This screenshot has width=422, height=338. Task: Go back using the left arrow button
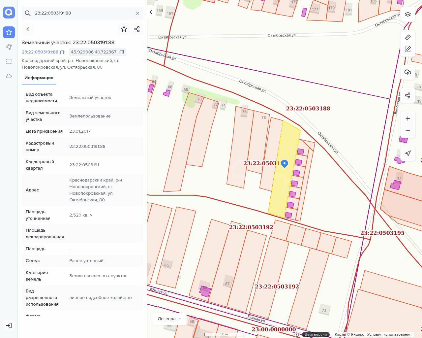[x=28, y=29]
